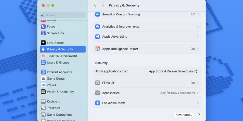Click the Focus moon icon in sidebar

click(x=43, y=26)
